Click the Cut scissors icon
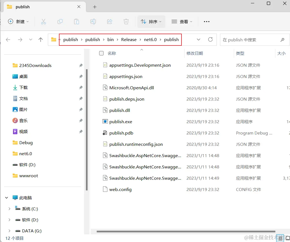This screenshot has width=290, height=242. point(44,22)
